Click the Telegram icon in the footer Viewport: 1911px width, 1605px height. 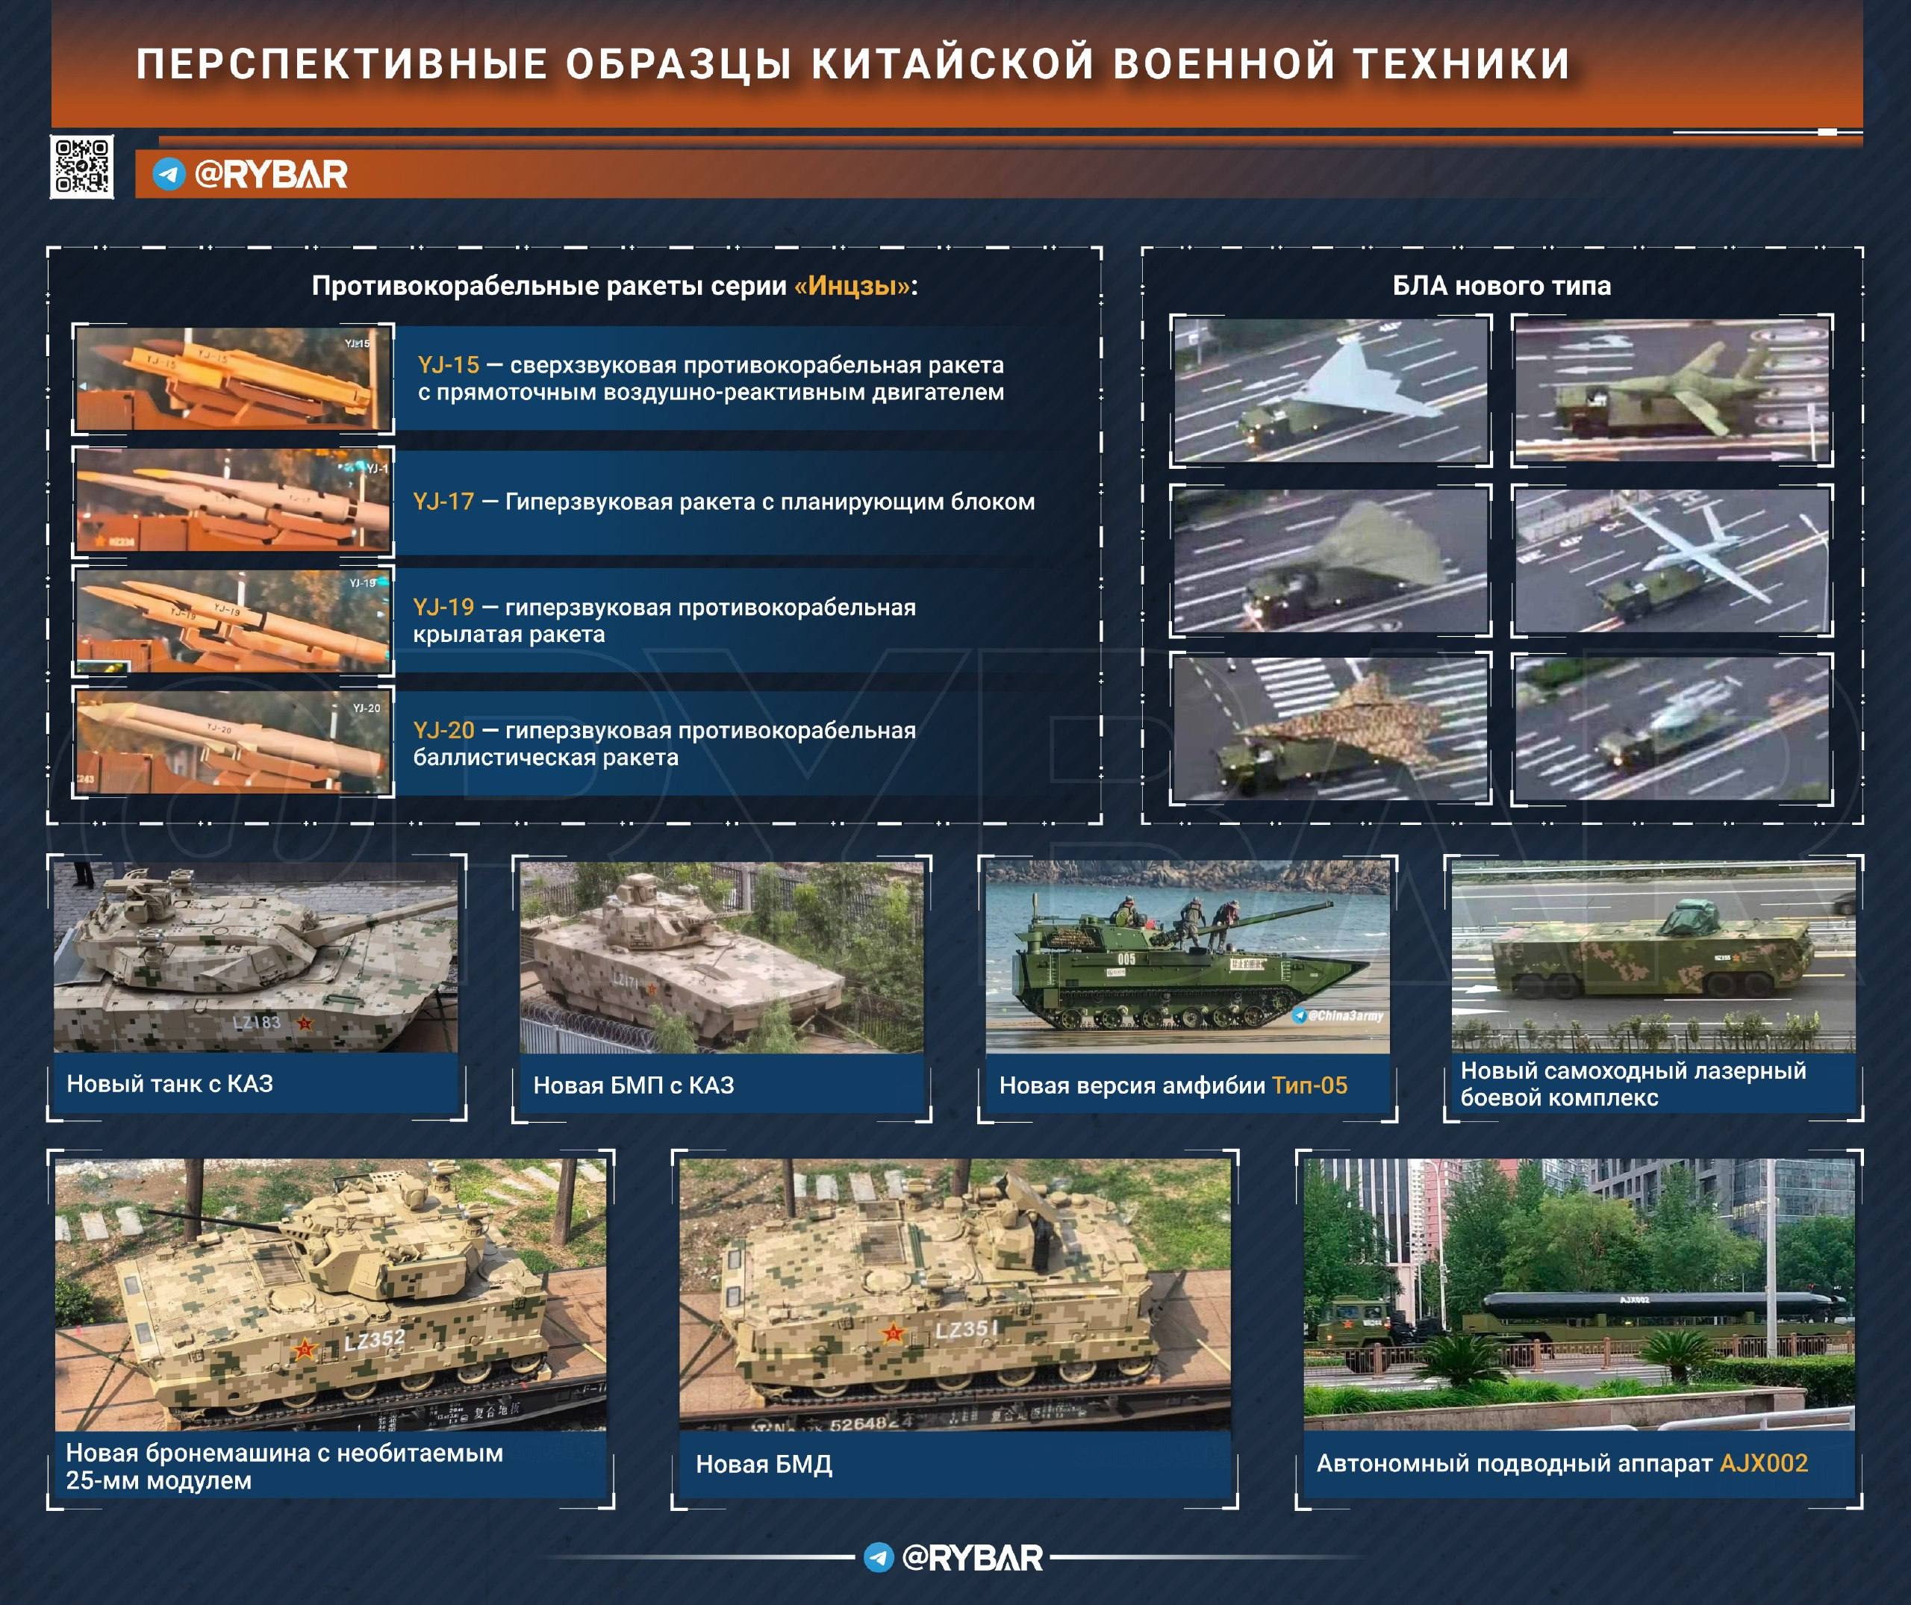[878, 1558]
